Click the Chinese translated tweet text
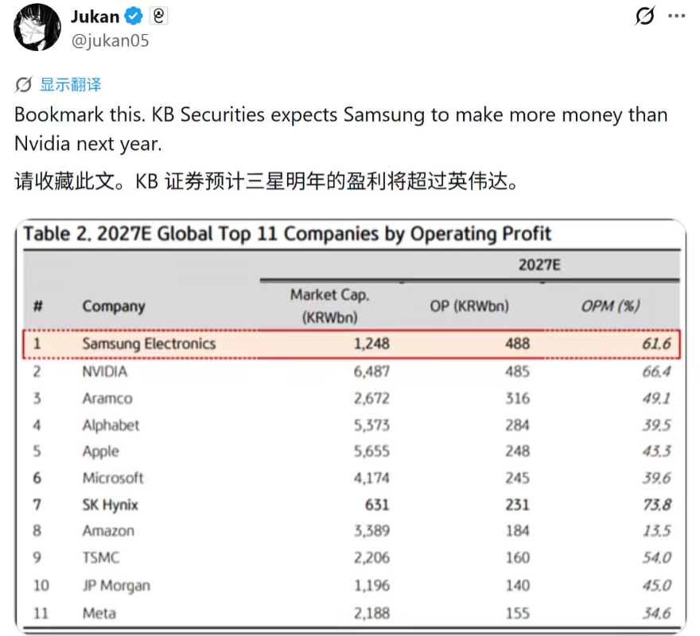Viewport: 700px width, 636px height. (266, 182)
